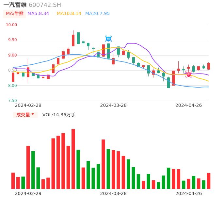Click the 8.00 price axis label
Screen dimensions: 224x198
click(x=12, y=86)
